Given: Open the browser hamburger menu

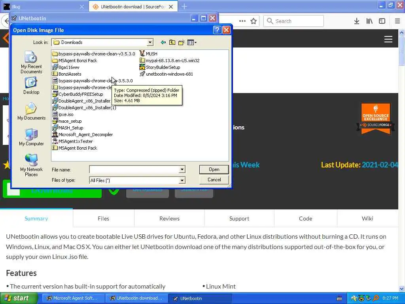Looking at the screenshot, I should [397, 21].
